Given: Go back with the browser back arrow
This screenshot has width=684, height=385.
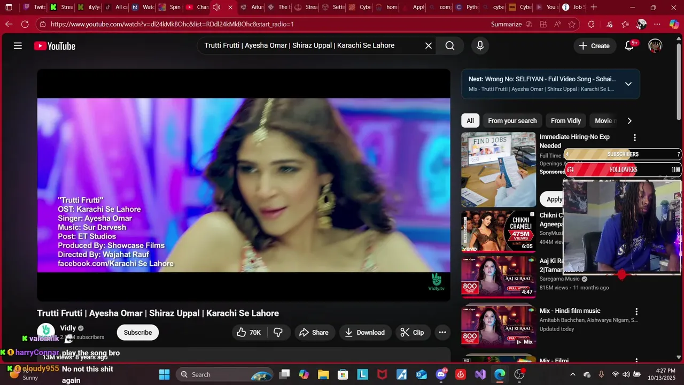Looking at the screenshot, I should (9, 24).
